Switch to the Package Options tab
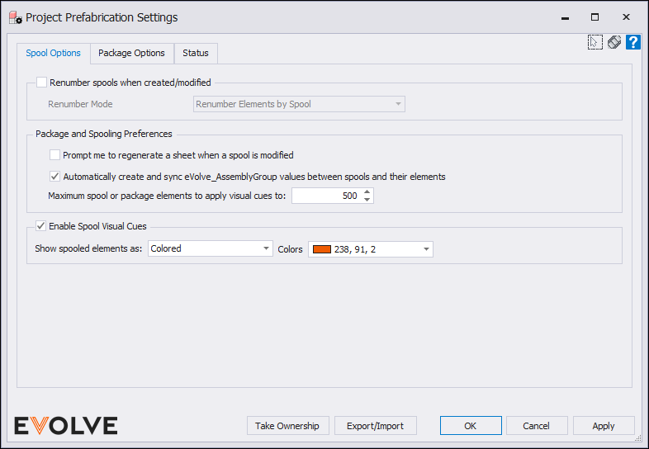 coord(131,53)
